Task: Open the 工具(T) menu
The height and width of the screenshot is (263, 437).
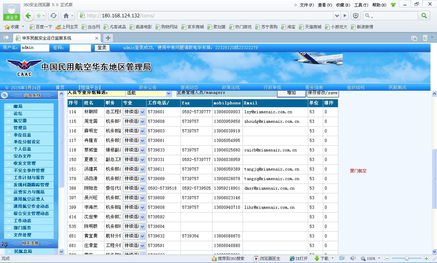Action: 361,5
